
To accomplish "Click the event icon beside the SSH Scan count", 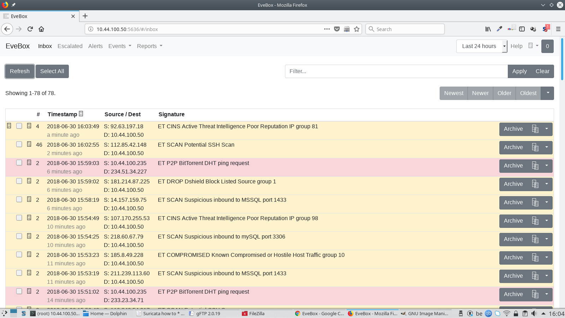I will click(x=29, y=144).
